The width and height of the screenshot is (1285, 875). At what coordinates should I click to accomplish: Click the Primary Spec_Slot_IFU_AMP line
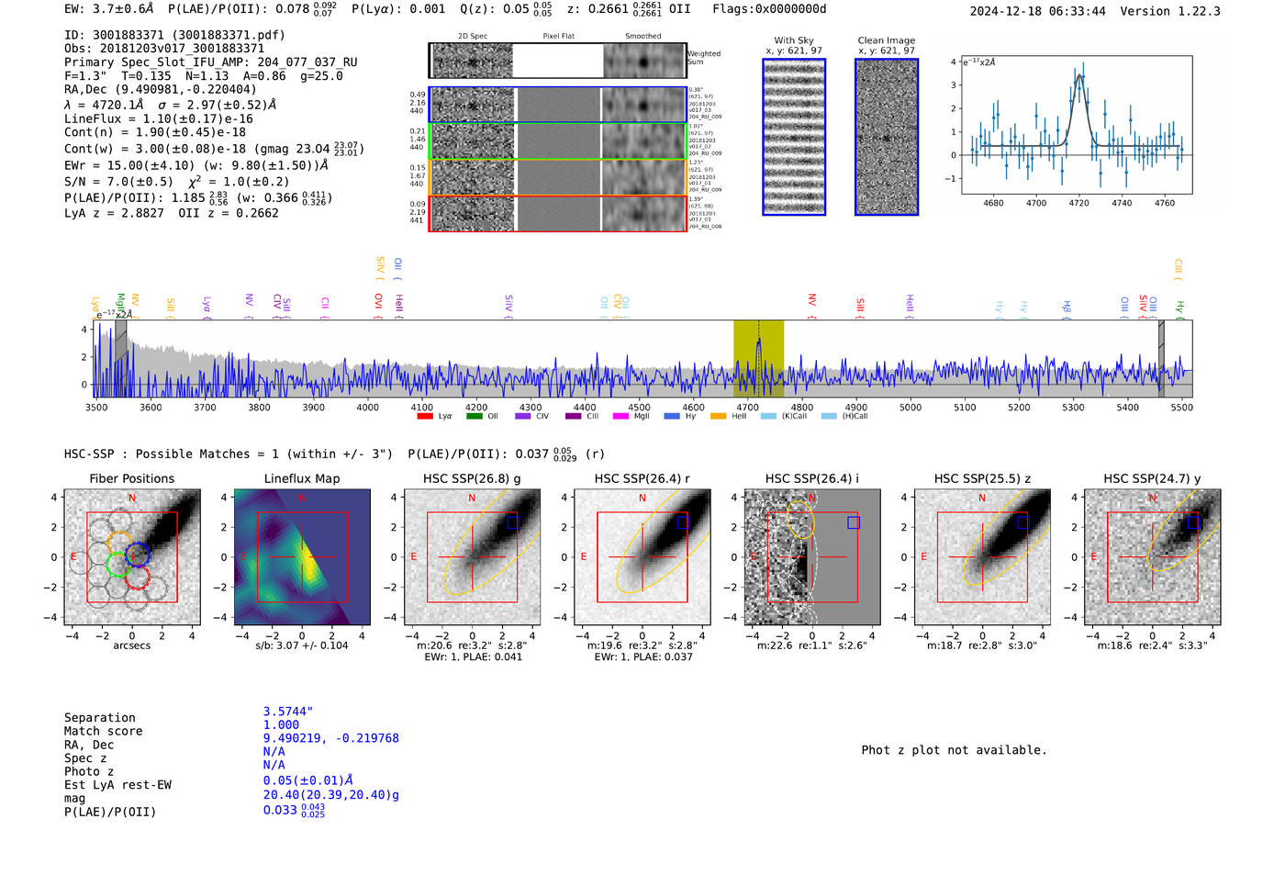[x=211, y=62]
